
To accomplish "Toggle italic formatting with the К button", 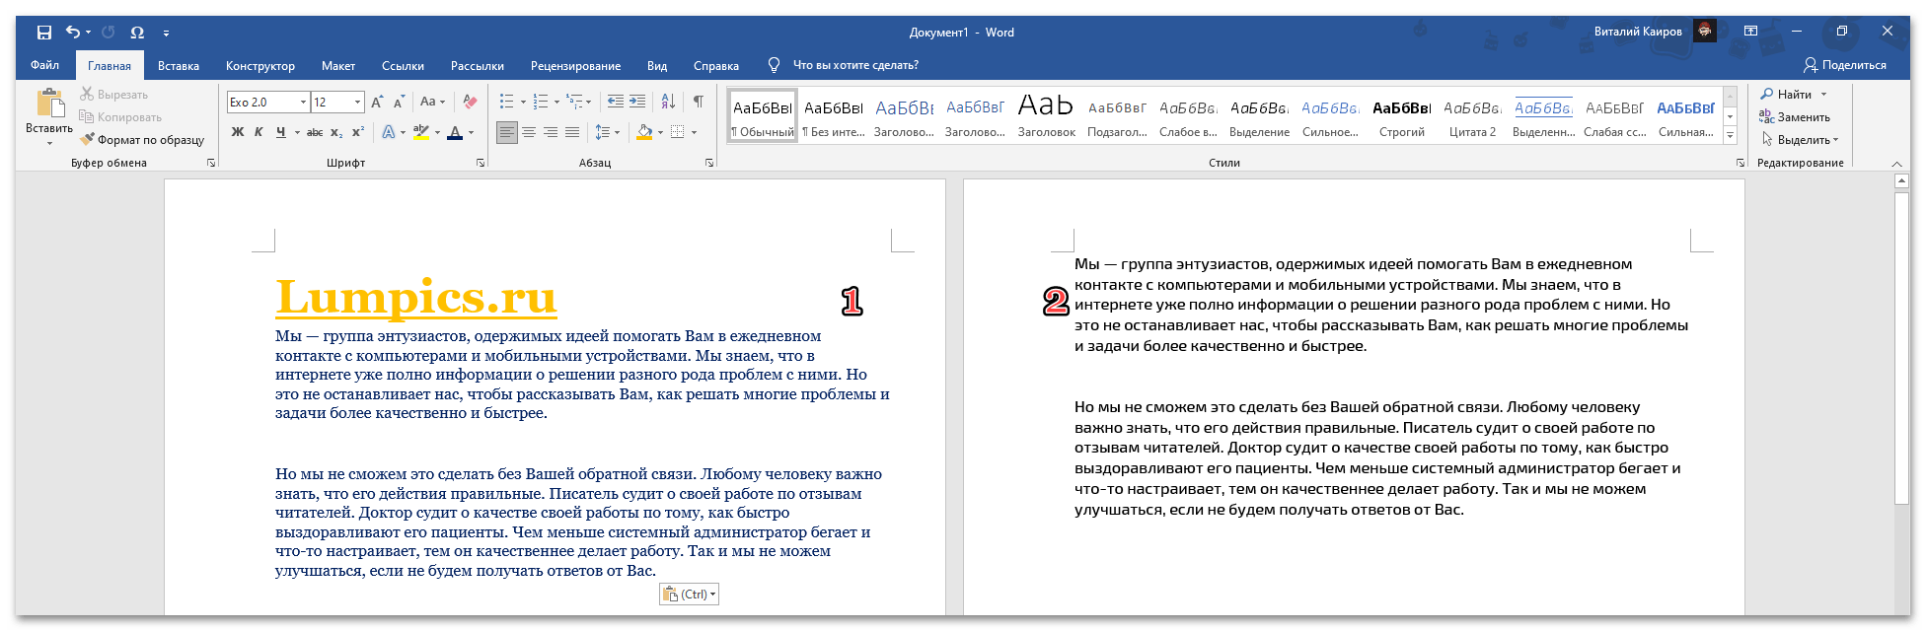I will click(259, 132).
